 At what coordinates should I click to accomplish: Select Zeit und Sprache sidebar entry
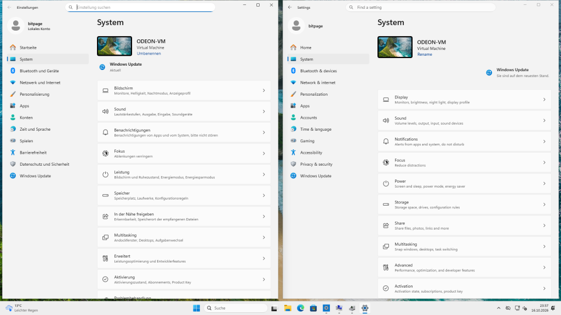point(48,129)
